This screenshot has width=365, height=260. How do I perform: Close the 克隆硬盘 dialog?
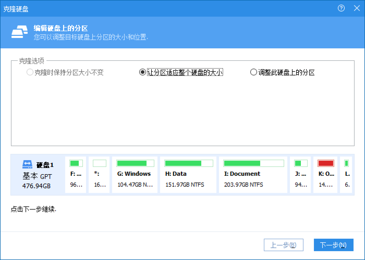click(357, 8)
